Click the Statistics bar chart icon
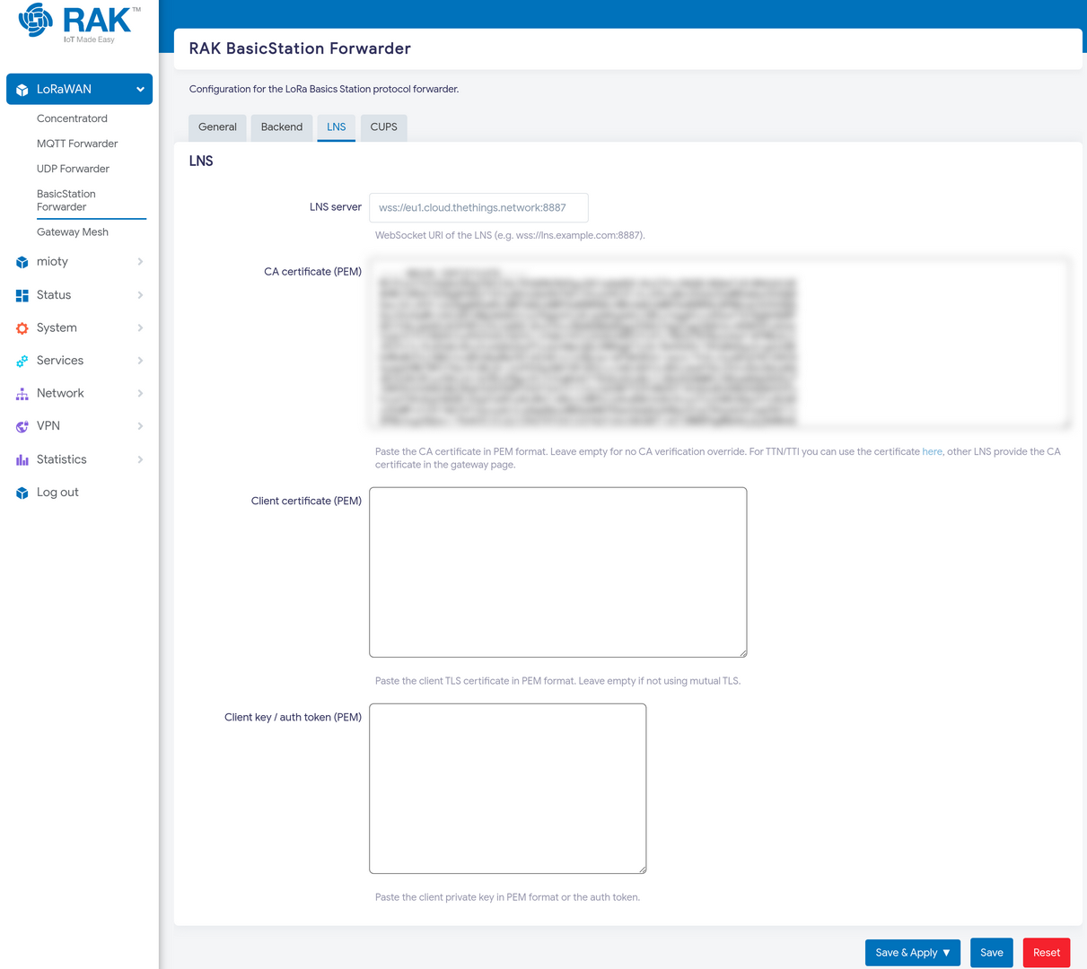 (22, 459)
